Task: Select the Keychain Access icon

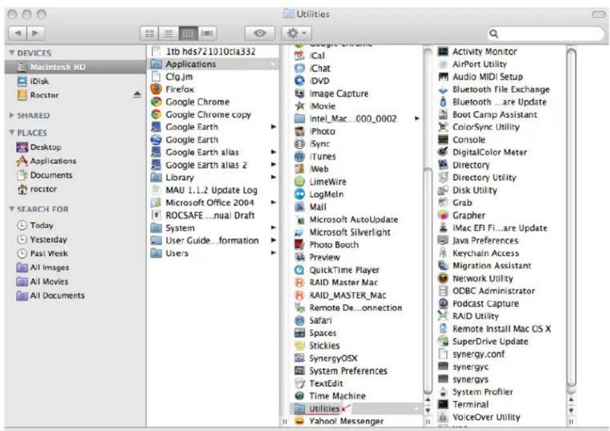Action: coord(442,253)
